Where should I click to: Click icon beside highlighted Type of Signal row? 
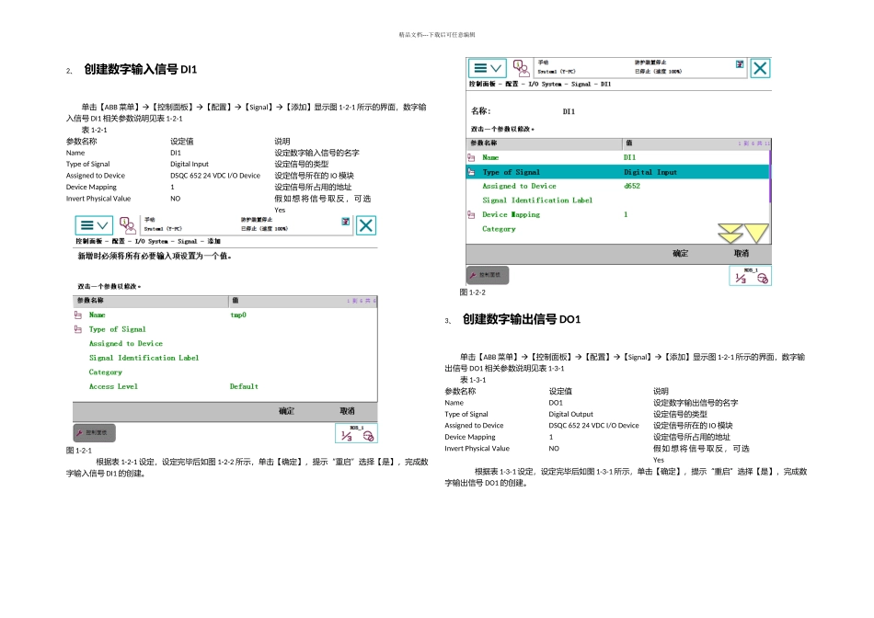click(472, 172)
